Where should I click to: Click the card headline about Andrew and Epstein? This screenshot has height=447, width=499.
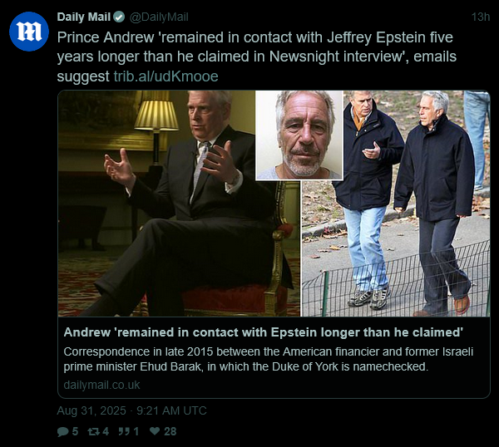(x=263, y=332)
